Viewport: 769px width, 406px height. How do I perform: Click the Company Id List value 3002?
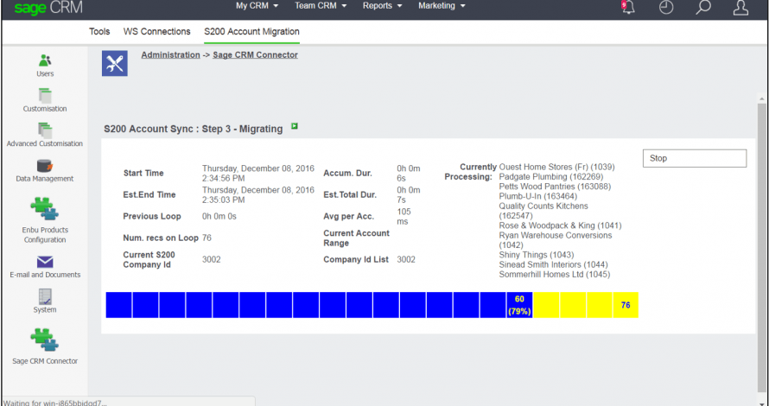[x=406, y=259]
